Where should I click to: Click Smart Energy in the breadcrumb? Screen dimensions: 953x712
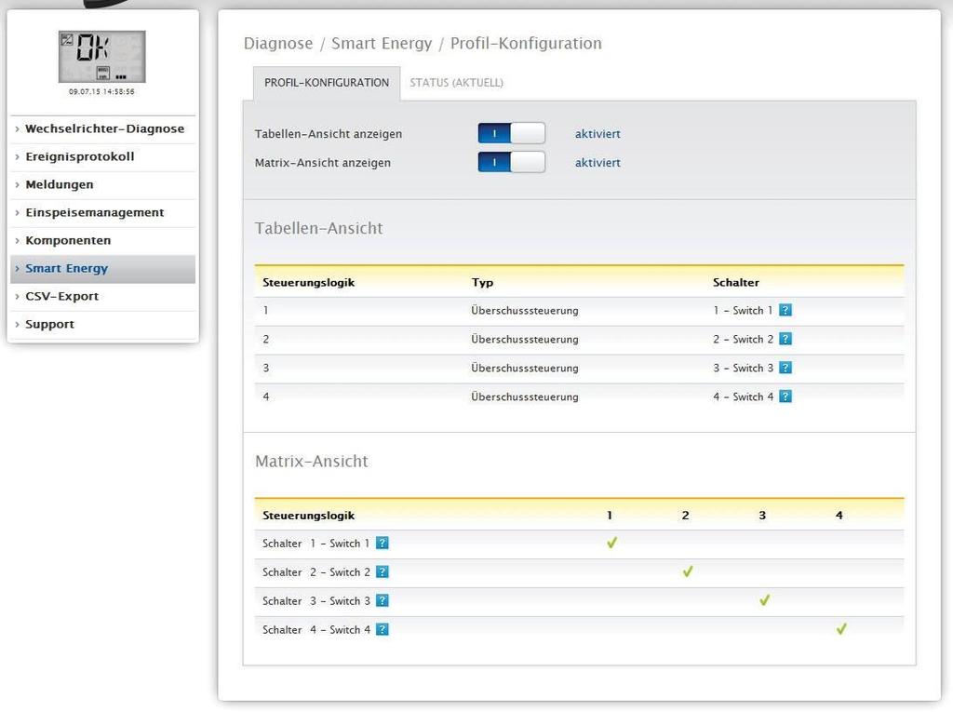382,44
